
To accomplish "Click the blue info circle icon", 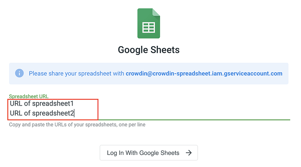I will (19, 73).
